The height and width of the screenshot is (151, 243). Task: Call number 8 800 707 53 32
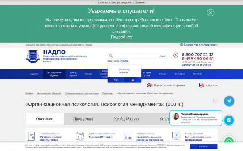click(198, 54)
